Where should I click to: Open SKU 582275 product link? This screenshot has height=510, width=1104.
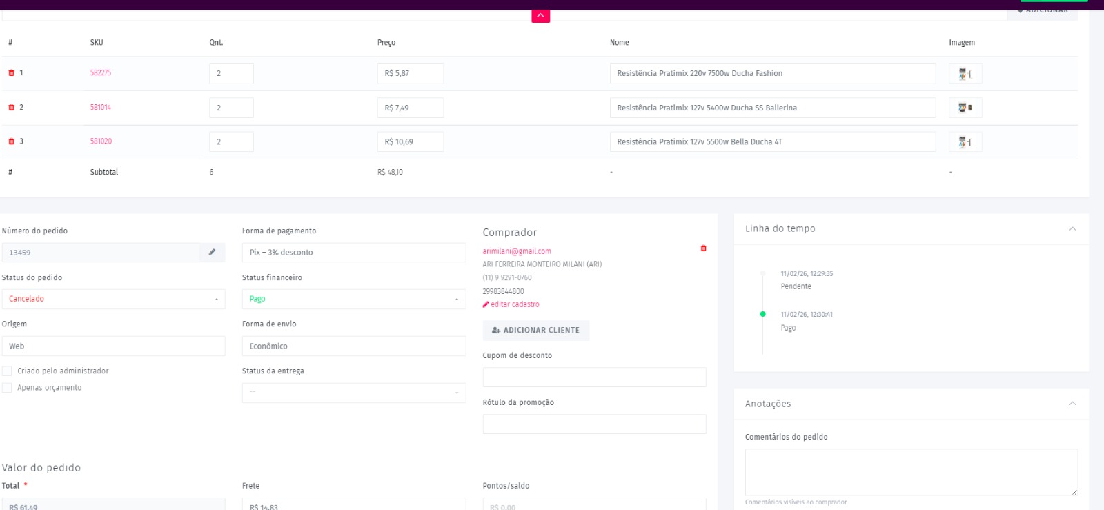101,73
